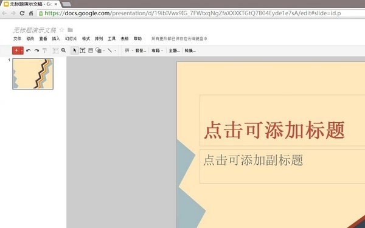
Task: Click the 无标题演示文稿 document title
Action: 35,30
